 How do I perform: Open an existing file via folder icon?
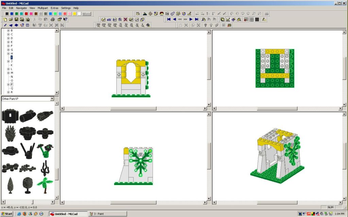11,19
